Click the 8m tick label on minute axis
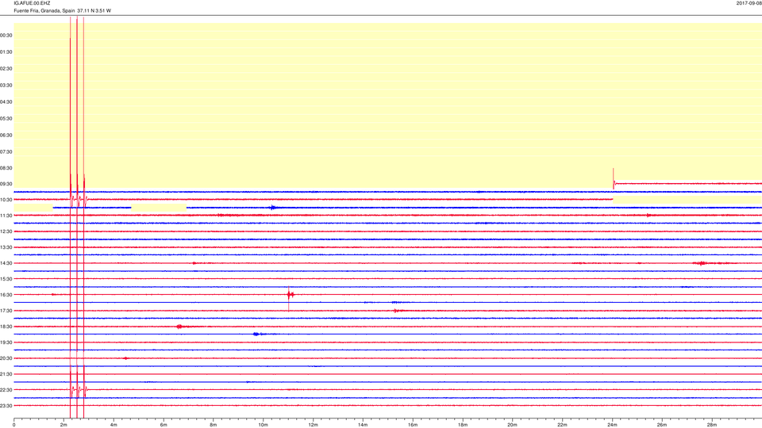 point(214,425)
